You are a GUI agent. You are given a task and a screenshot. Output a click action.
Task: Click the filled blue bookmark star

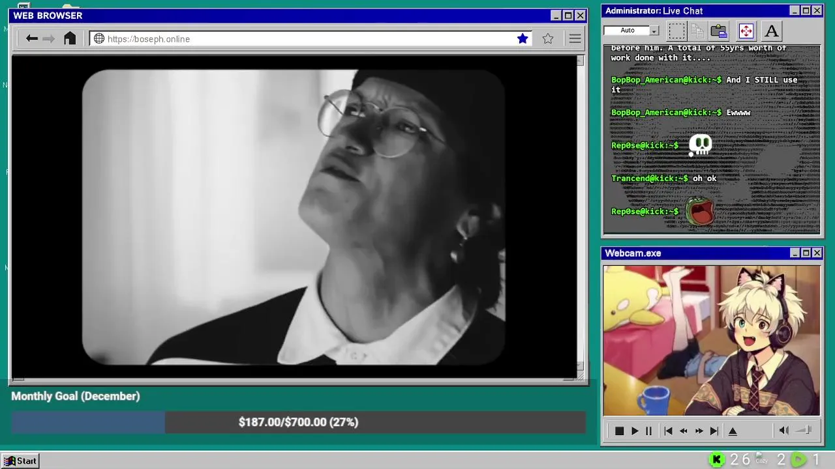click(523, 38)
